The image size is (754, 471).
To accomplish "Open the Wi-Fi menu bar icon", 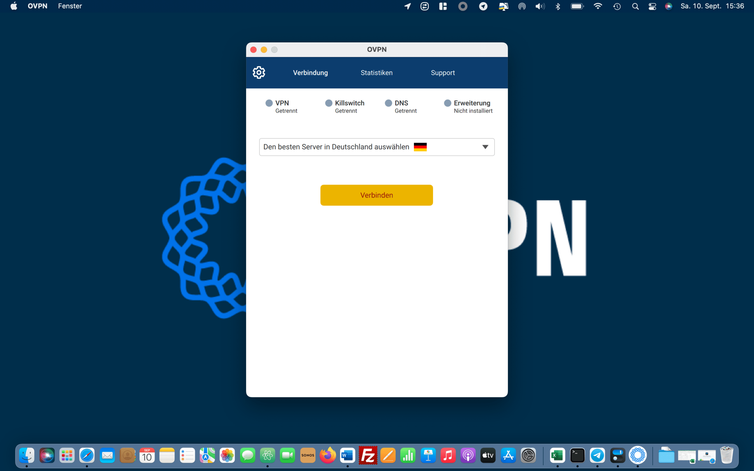I will pos(598,6).
